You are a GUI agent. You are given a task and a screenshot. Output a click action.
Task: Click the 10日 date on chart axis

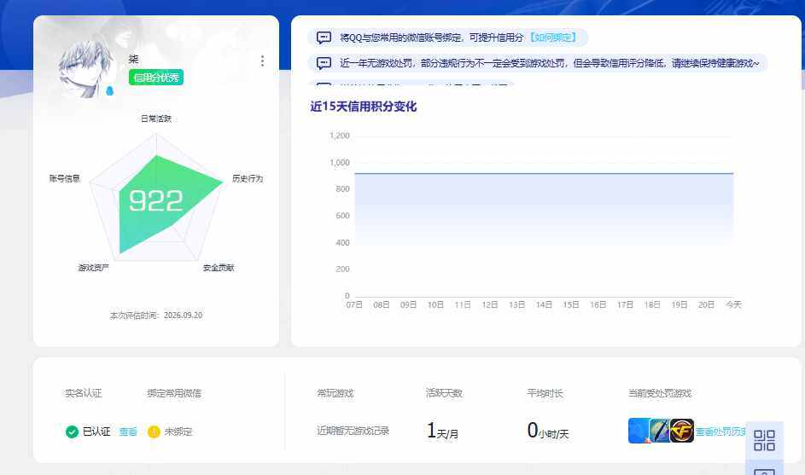coord(435,304)
